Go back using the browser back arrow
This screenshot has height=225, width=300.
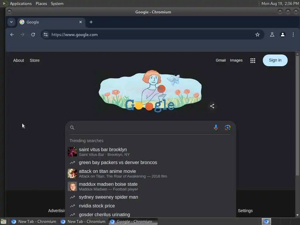click(x=12, y=35)
